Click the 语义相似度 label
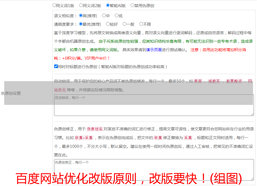This screenshot has width=257, height=186. (x=65, y=16)
